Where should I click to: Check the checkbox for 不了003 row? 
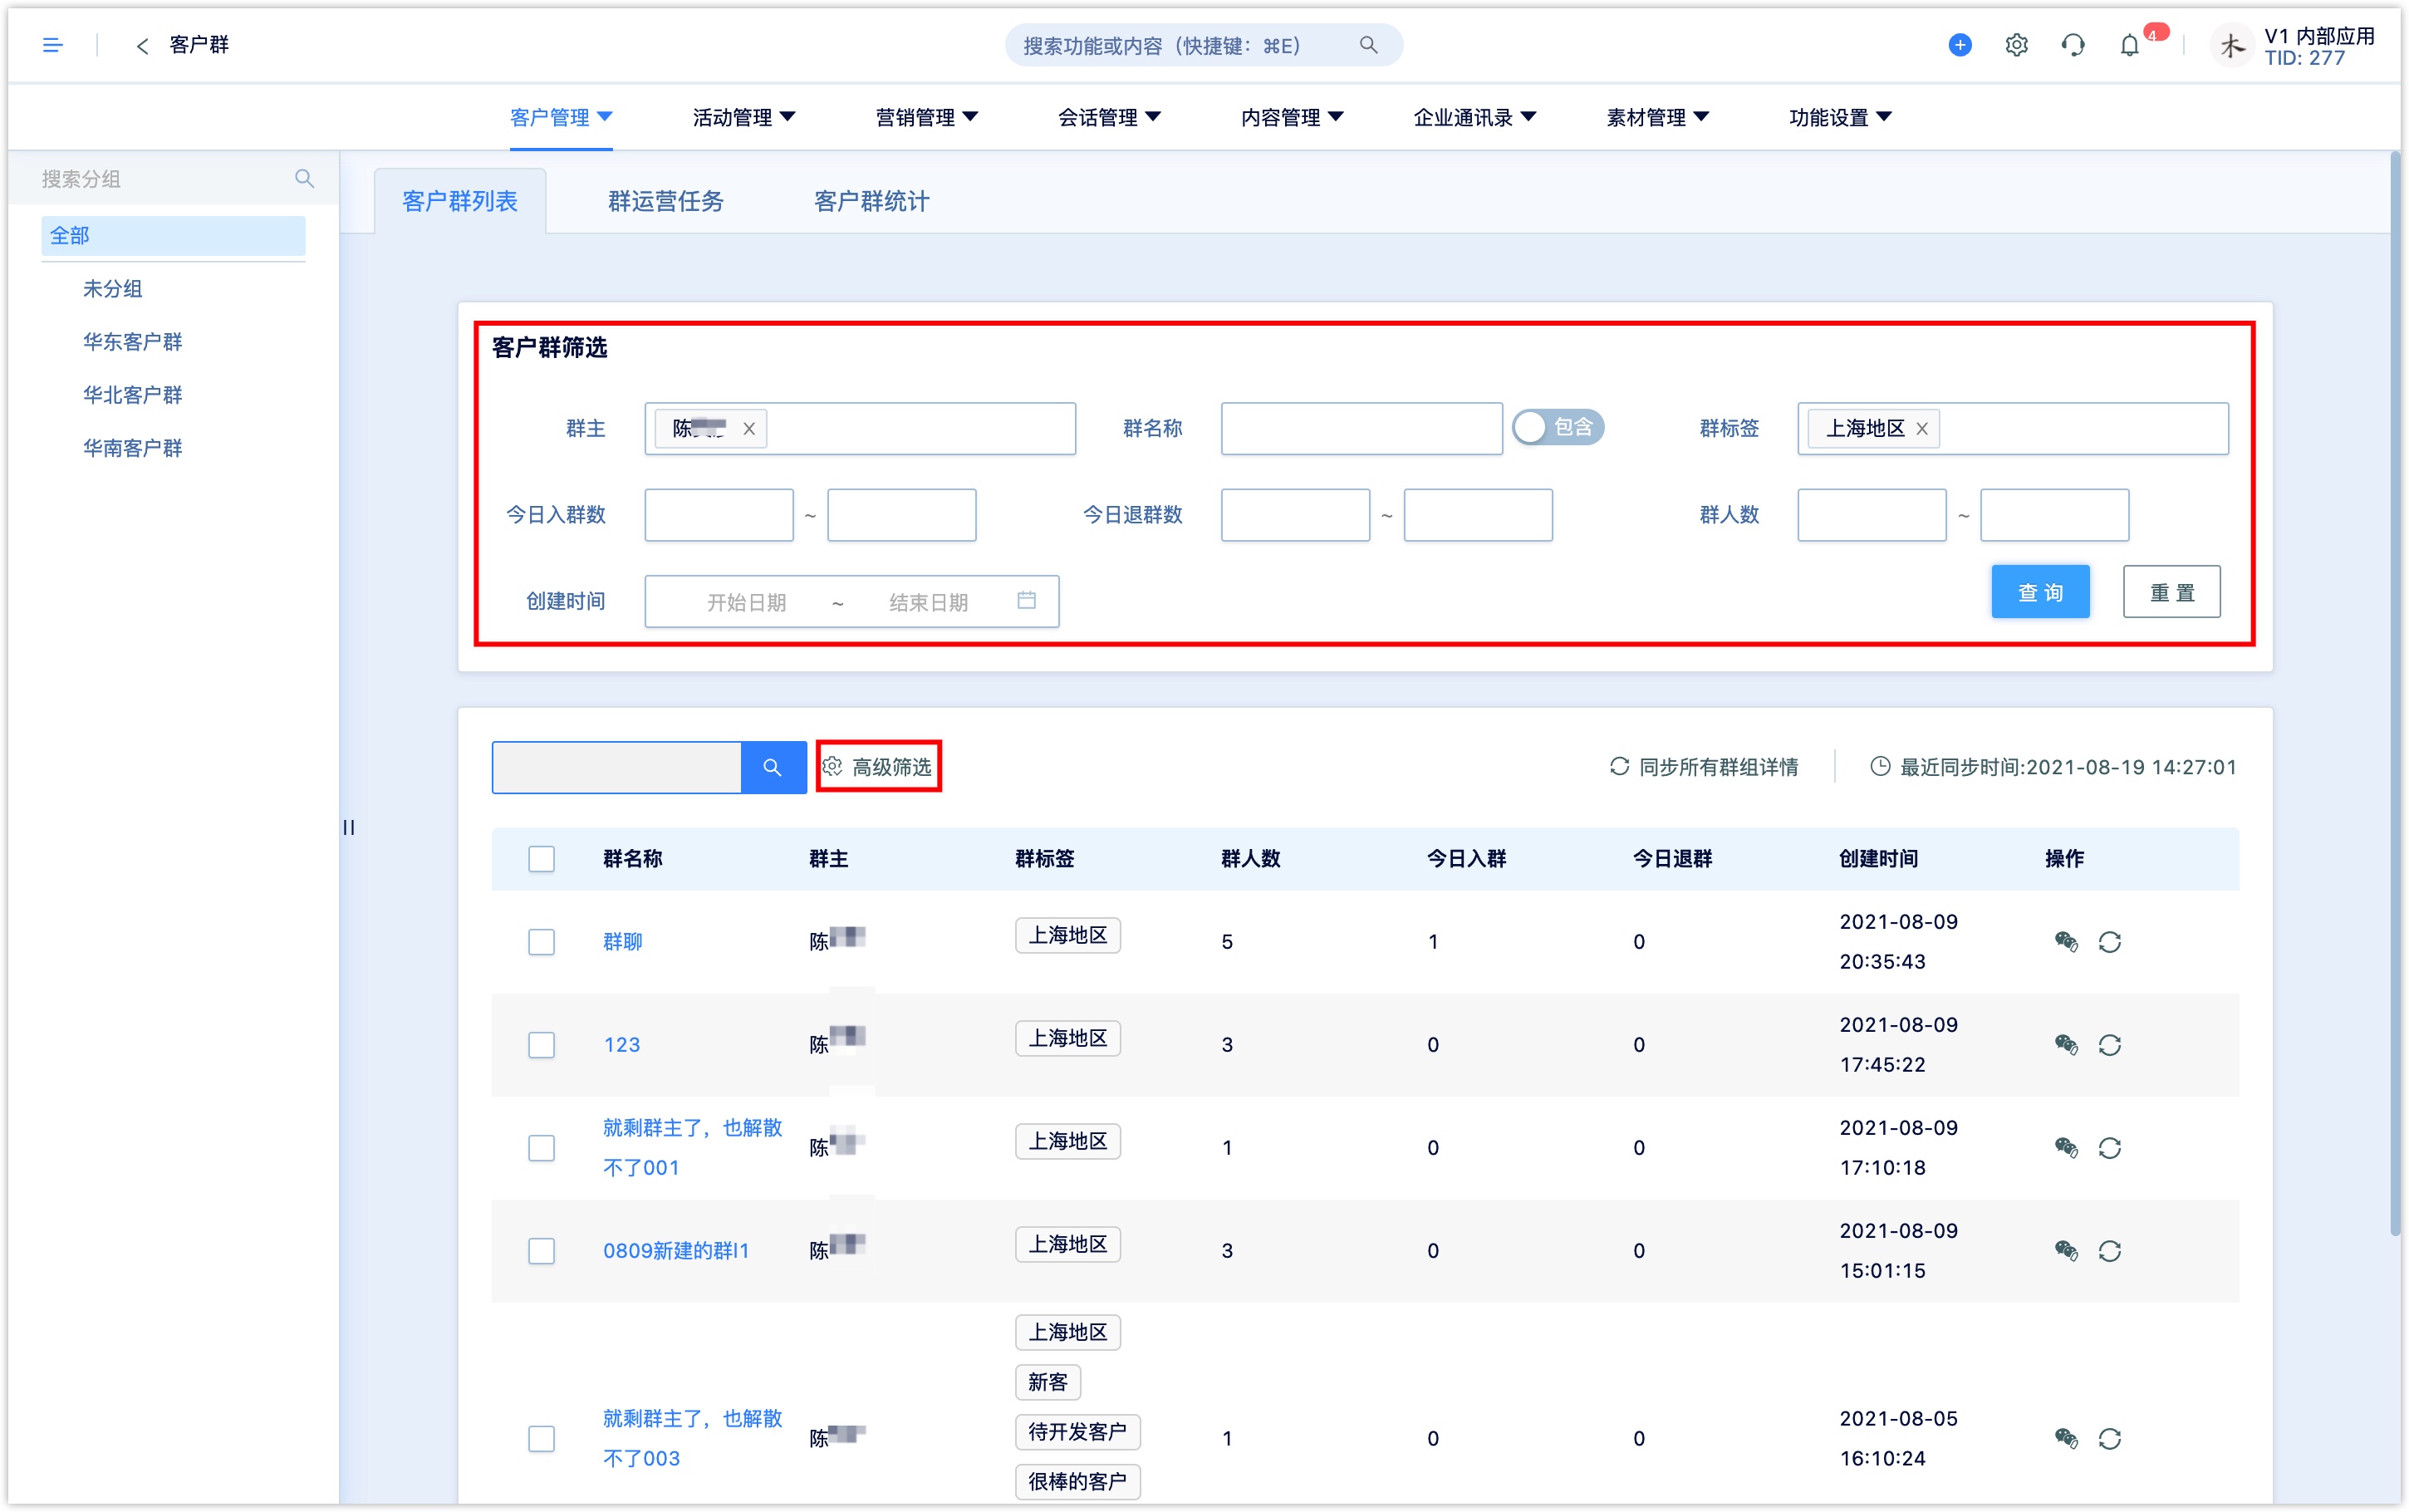click(541, 1438)
